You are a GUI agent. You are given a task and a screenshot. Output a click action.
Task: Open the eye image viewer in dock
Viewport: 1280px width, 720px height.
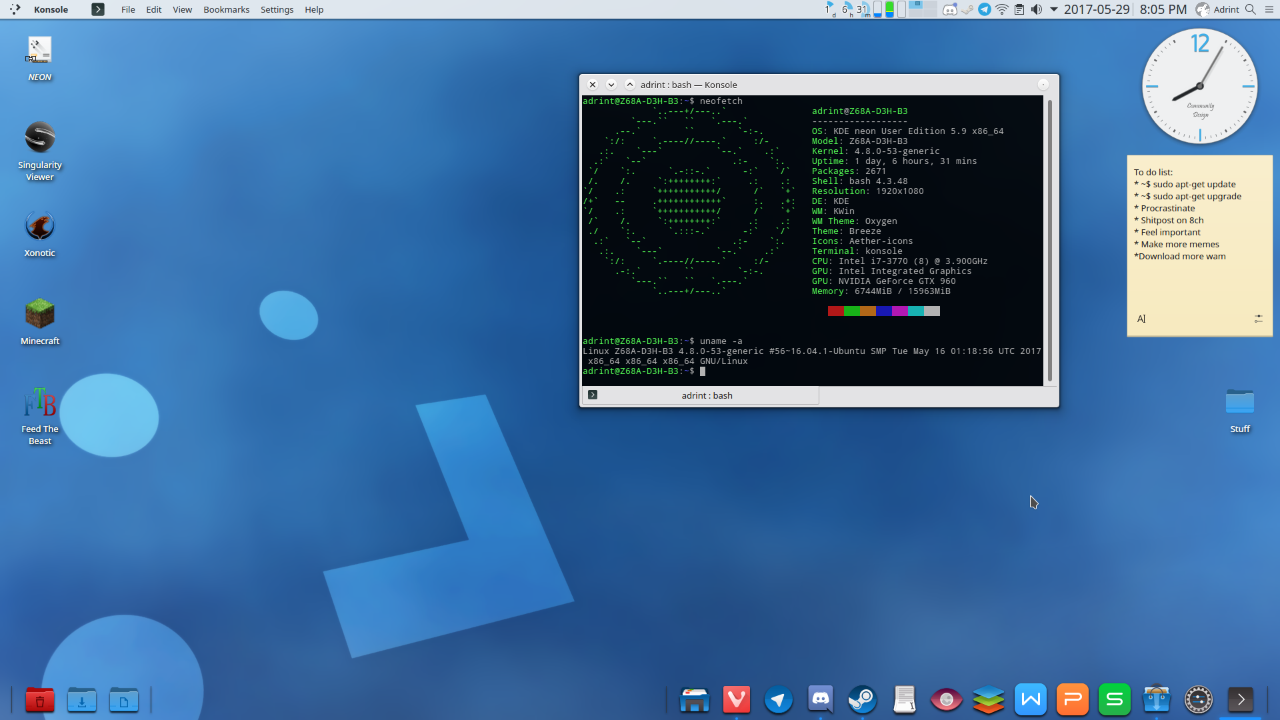[946, 700]
